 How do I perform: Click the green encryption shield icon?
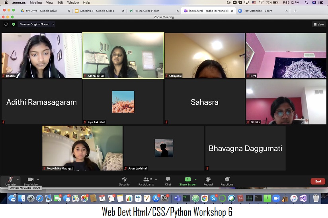[x=14, y=24]
